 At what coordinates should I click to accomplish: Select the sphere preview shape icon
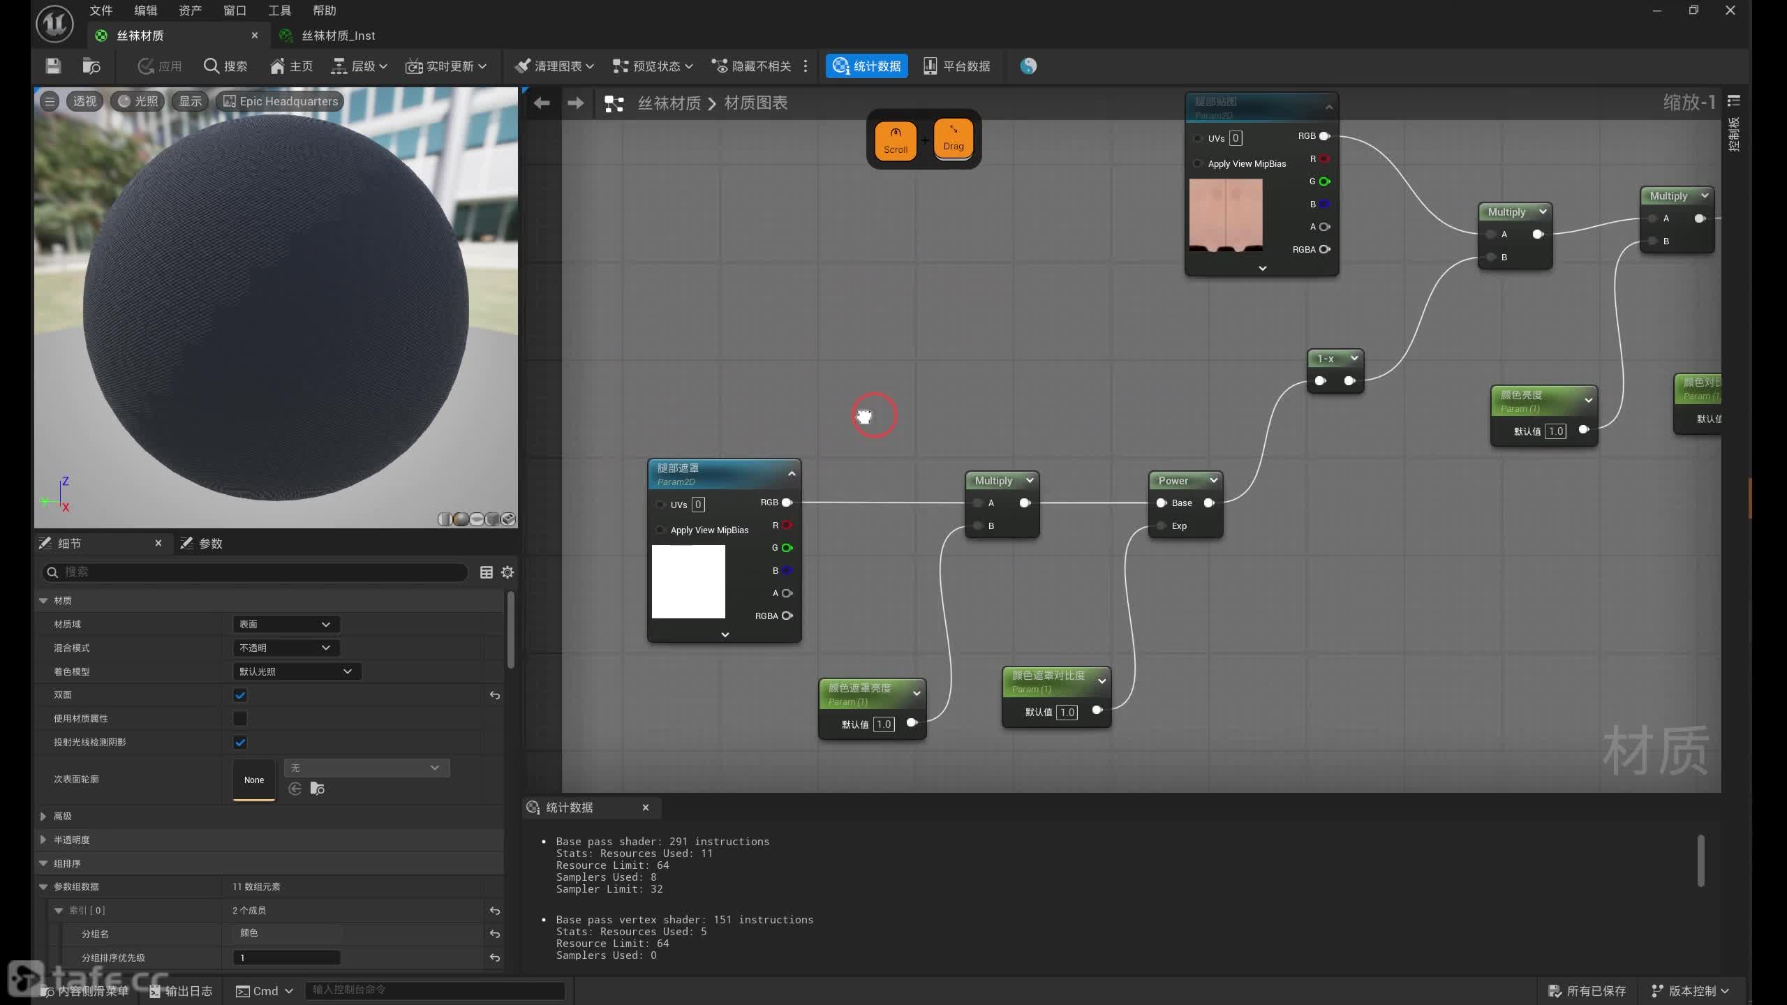point(460,519)
